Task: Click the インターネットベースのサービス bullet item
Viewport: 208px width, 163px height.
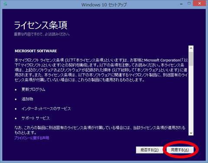Action: point(46,109)
